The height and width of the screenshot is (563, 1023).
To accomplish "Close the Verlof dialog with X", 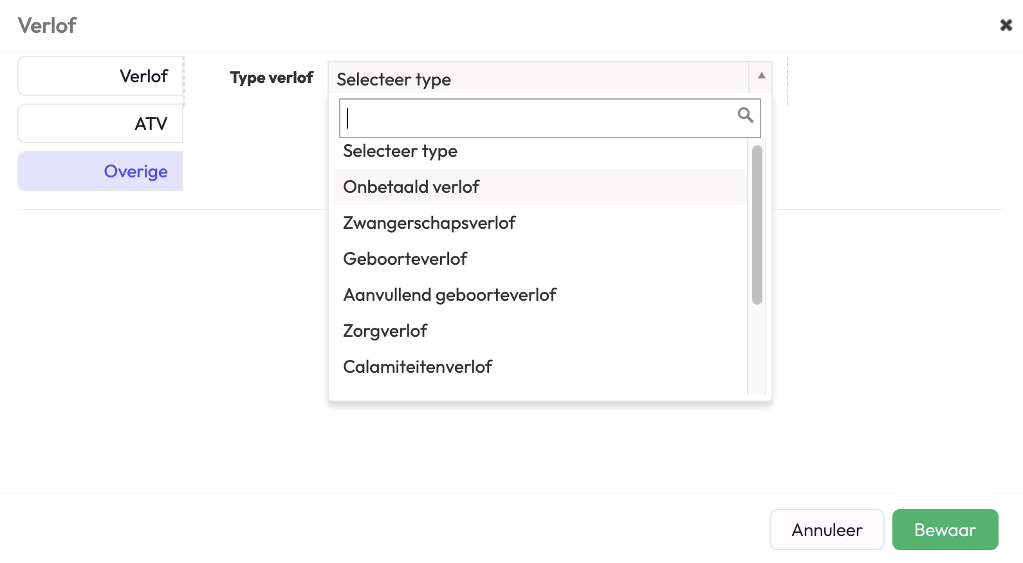I will coord(1006,25).
